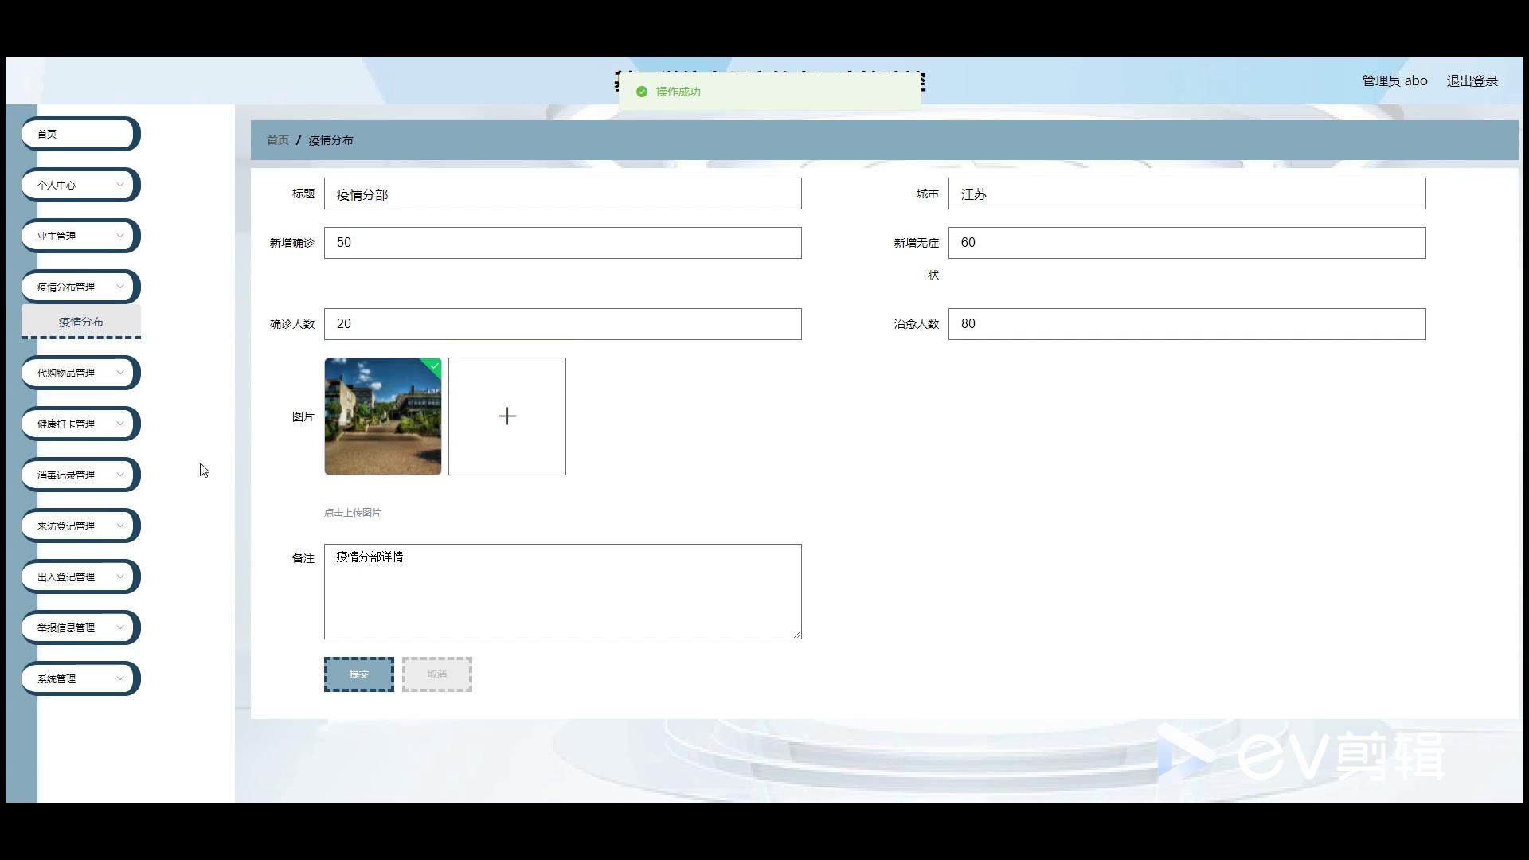Click the 管理员 abo user label
The width and height of the screenshot is (1529, 860).
1394,80
